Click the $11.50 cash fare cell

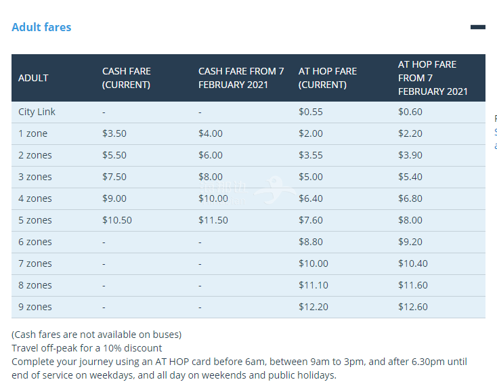(x=213, y=220)
